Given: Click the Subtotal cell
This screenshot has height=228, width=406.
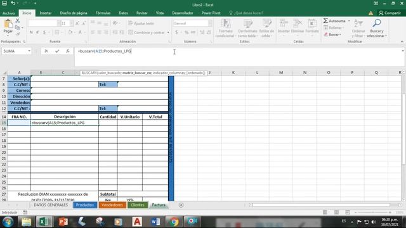Looking at the screenshot, I should (x=108, y=194).
